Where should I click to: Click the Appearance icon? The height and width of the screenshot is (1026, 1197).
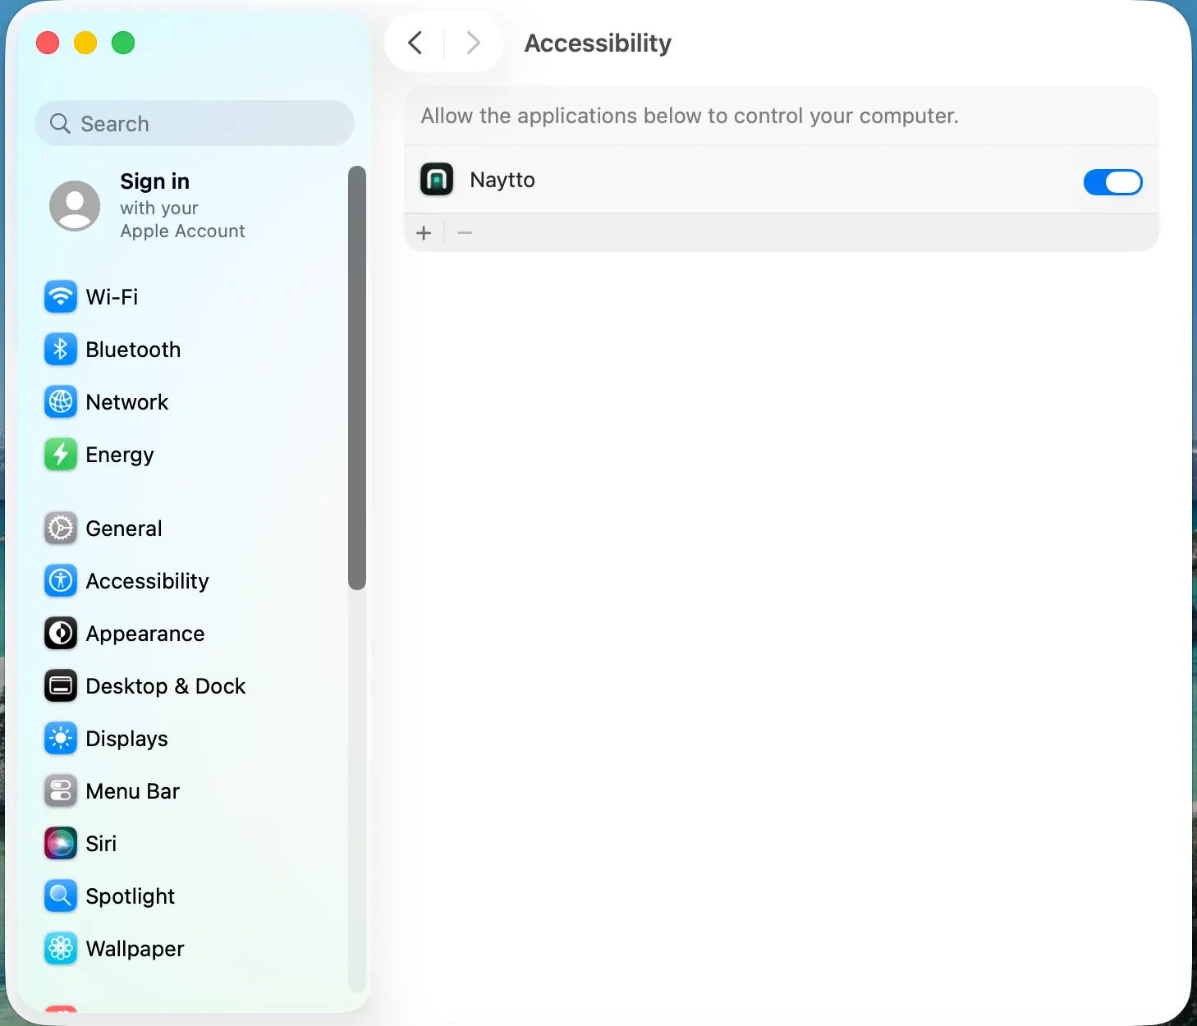[61, 634]
